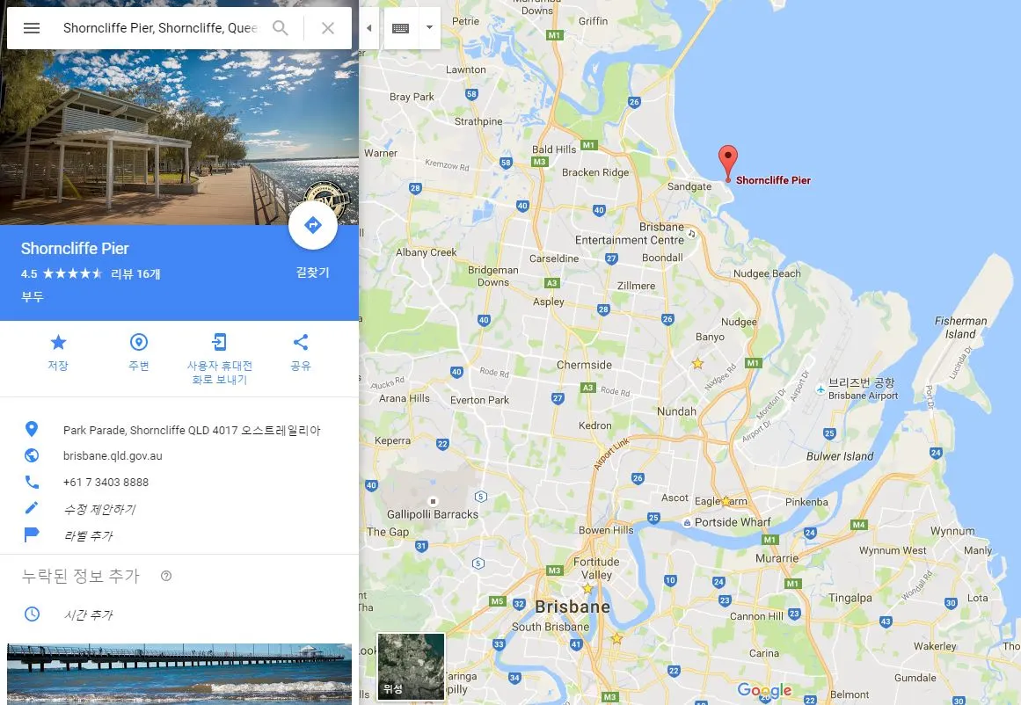Screen dimensions: 1021x705
Task: Click suggest an edit (수정 제안하기)
Action: point(99,509)
